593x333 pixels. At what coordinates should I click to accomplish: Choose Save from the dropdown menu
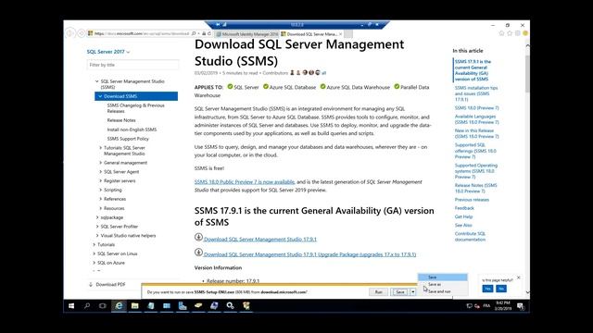pos(443,277)
